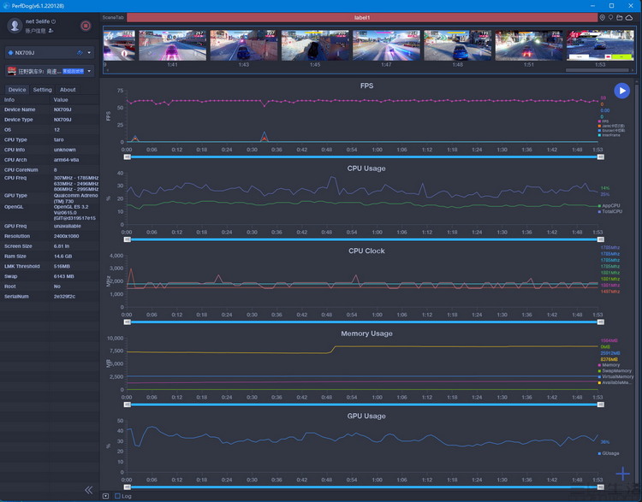Open the folder icon in top bar
The height and width of the screenshot is (502, 642).
point(621,17)
